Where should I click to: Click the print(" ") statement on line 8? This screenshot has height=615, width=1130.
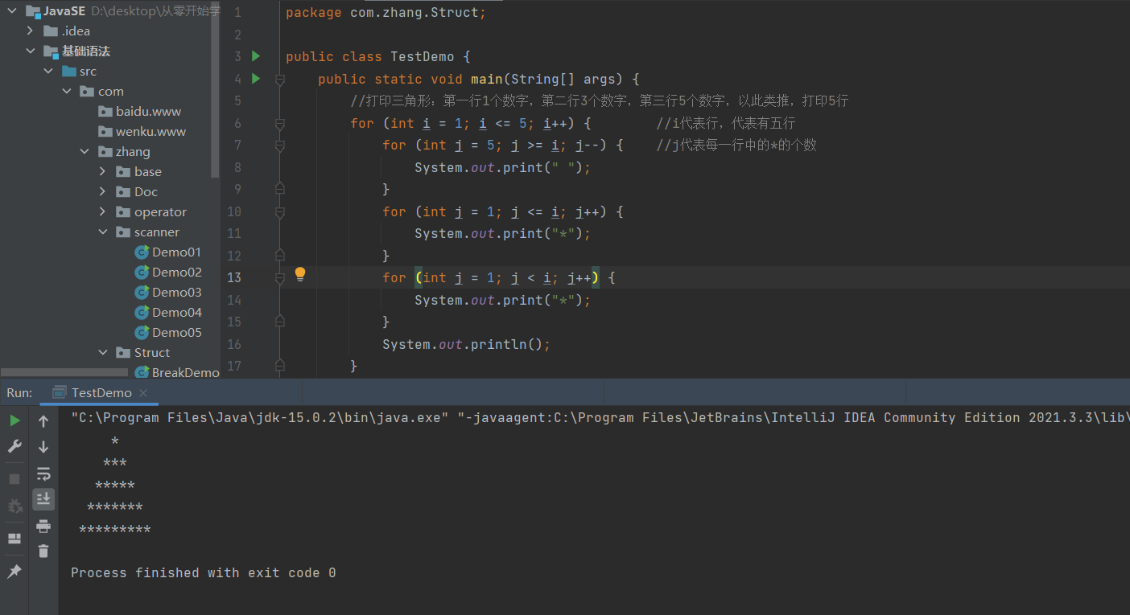tap(503, 167)
